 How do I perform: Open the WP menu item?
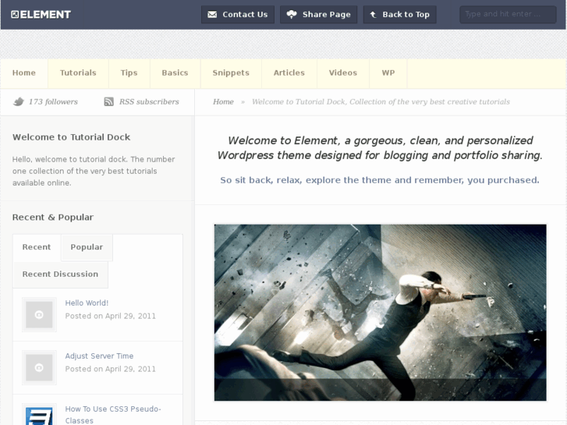388,73
